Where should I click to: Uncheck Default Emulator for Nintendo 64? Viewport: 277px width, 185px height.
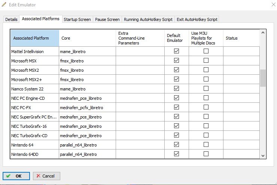pos(176,145)
